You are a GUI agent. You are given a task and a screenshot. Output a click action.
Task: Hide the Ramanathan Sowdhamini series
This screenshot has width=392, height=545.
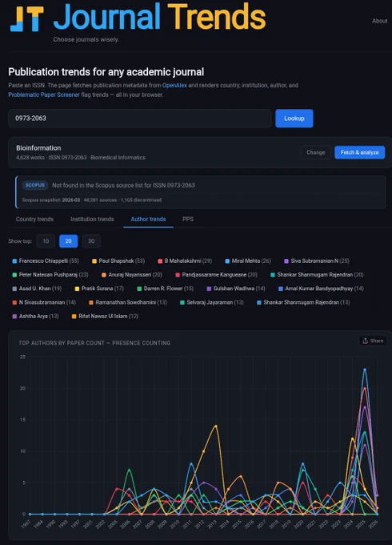pos(128,302)
